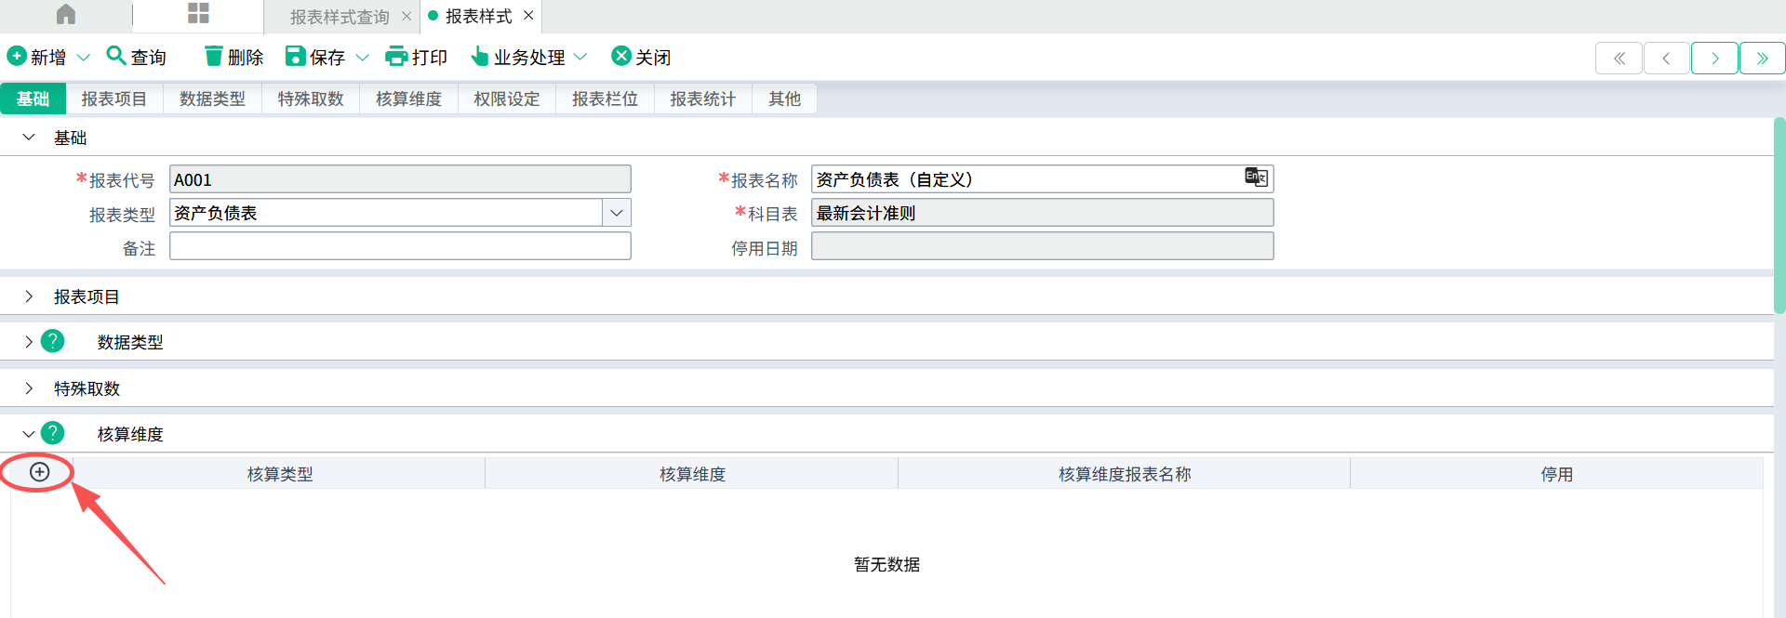Jump to the last record button
Image resolution: width=1786 pixels, height=618 pixels.
(x=1762, y=58)
